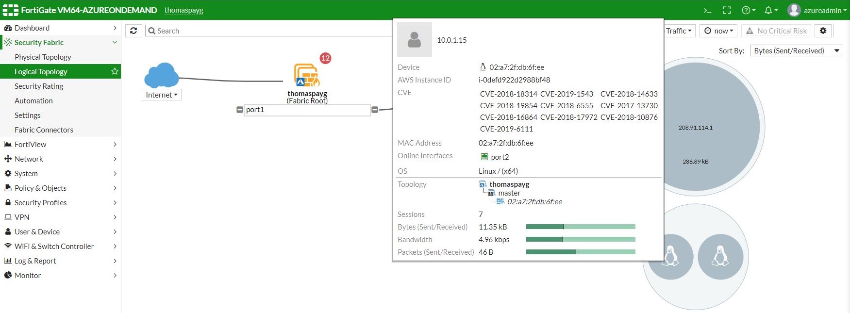
Task: Click the System gear icon in sidebar
Action: click(x=8, y=173)
